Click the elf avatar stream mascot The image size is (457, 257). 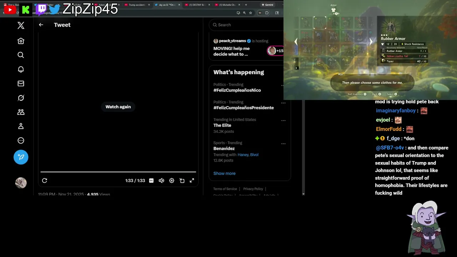coord(427,227)
